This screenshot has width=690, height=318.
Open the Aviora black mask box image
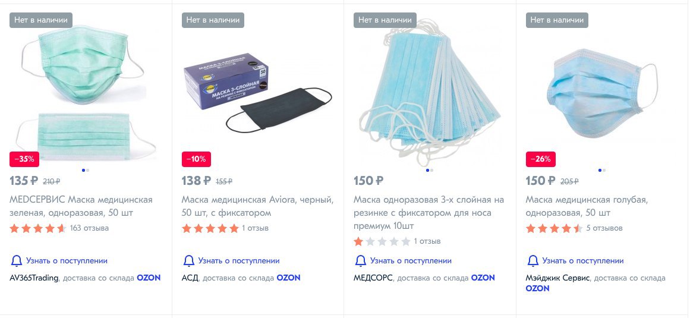pos(257,92)
